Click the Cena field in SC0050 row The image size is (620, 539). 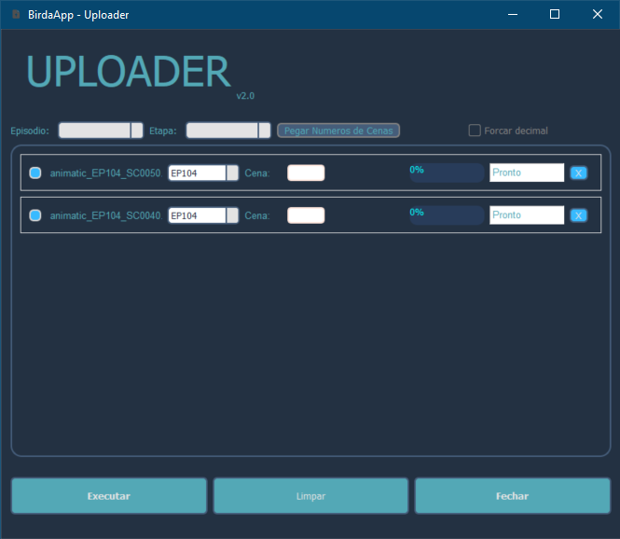coord(306,173)
